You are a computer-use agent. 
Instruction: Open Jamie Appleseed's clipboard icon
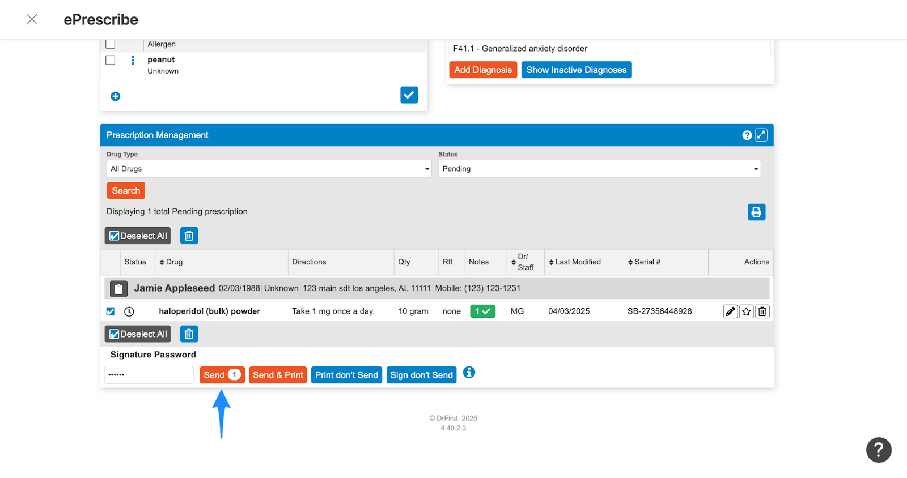(x=118, y=289)
